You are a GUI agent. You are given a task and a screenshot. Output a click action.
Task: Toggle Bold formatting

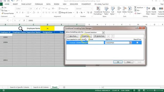(x=17, y=13)
